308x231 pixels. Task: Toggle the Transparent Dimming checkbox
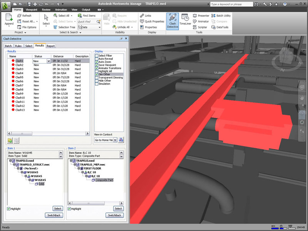tap(97, 77)
